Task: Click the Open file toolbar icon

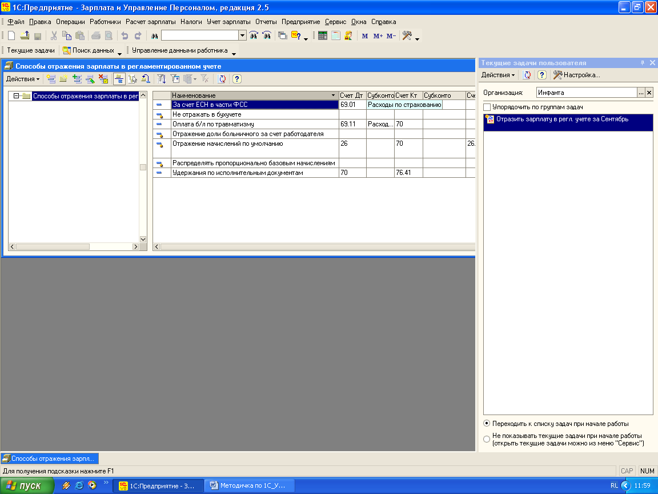Action: [25, 36]
